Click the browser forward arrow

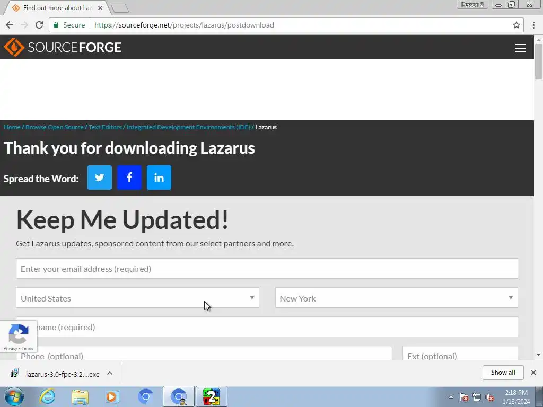coord(24,25)
